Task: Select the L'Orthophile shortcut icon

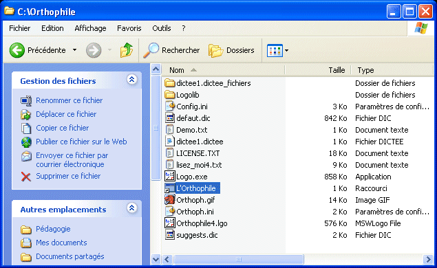Action: click(x=170, y=188)
